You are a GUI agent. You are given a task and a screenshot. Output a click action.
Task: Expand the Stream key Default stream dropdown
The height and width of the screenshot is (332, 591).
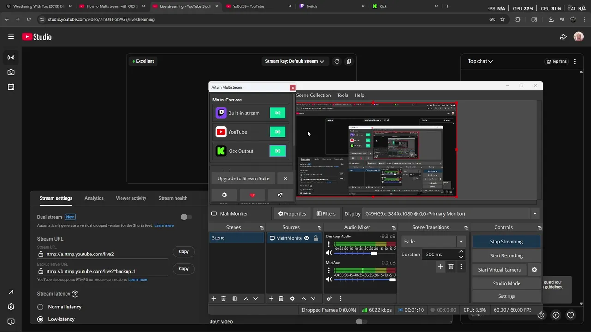pos(295,61)
